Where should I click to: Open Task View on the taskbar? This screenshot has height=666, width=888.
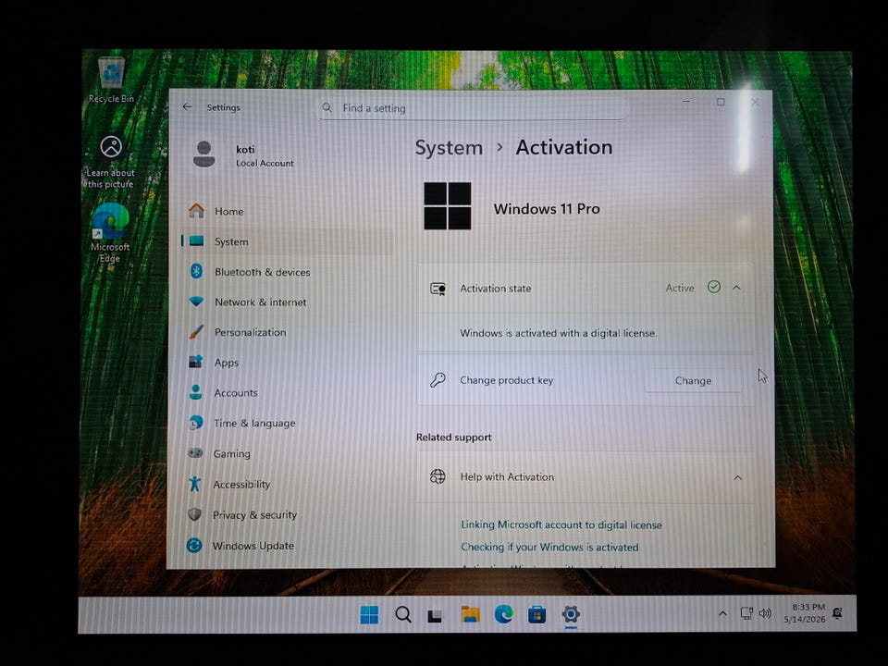coord(435,615)
